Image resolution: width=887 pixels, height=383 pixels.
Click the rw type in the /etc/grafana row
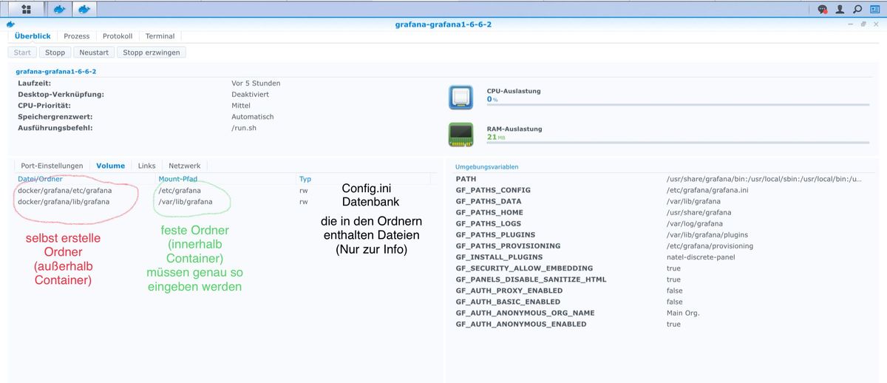(304, 190)
